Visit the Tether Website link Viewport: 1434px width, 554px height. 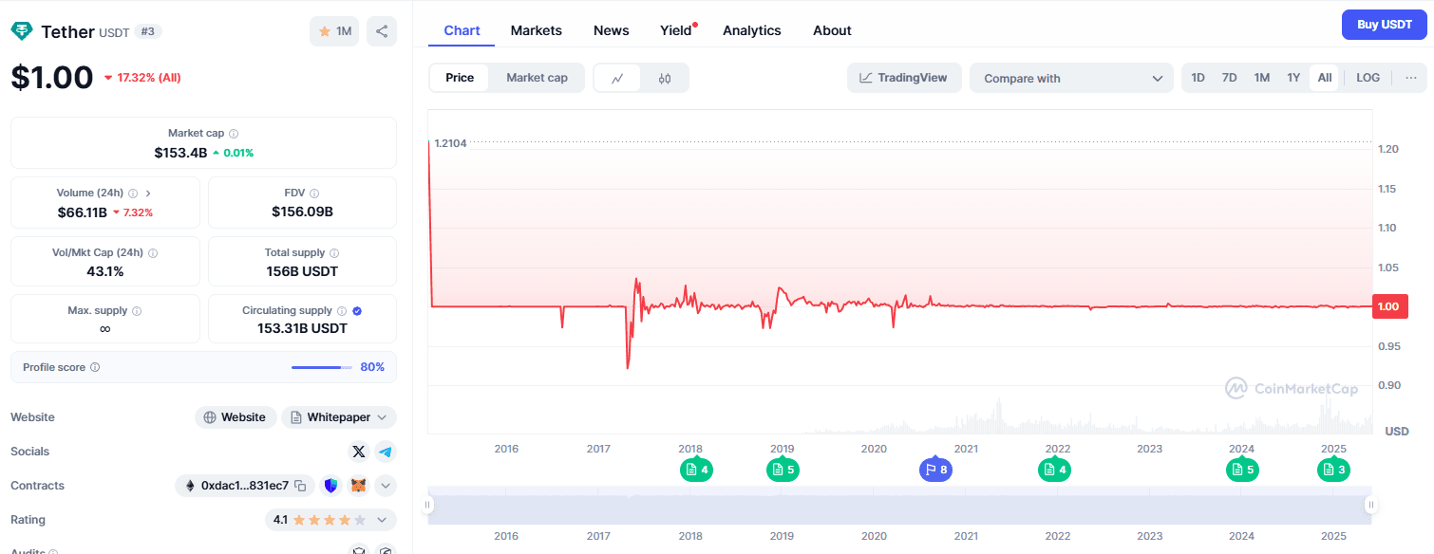coord(236,417)
